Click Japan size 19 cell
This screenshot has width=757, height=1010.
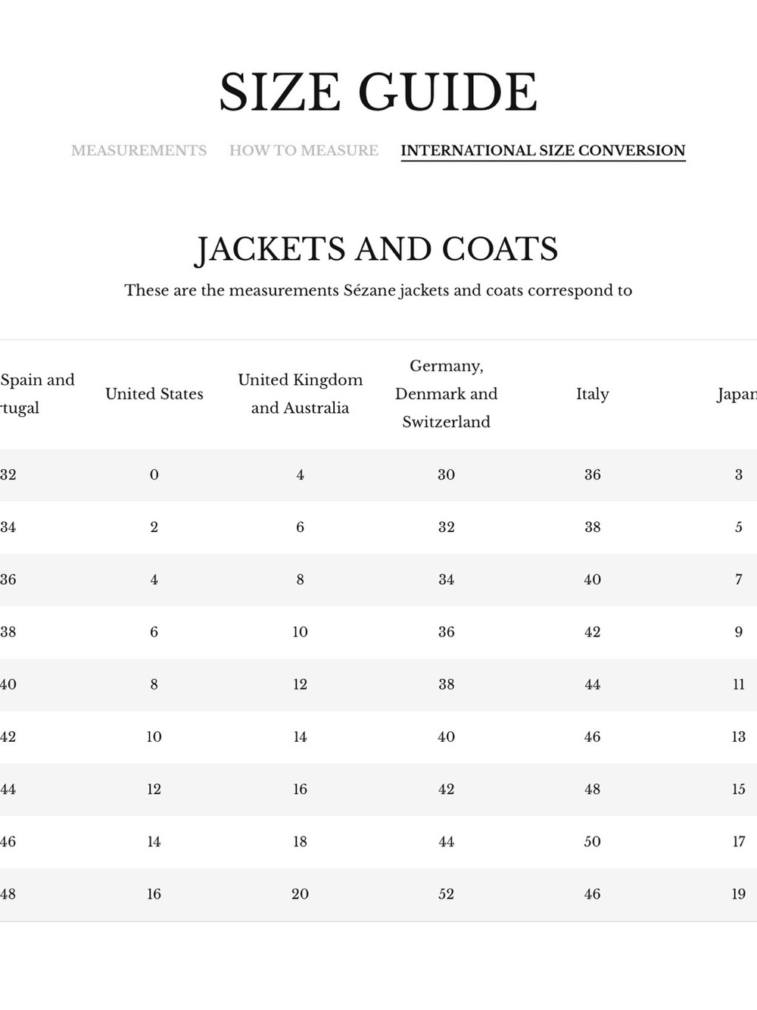(739, 894)
